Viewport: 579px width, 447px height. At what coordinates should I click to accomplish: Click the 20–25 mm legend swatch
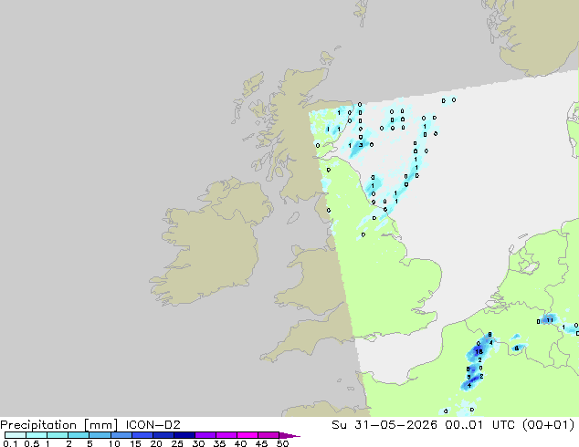[x=163, y=435]
